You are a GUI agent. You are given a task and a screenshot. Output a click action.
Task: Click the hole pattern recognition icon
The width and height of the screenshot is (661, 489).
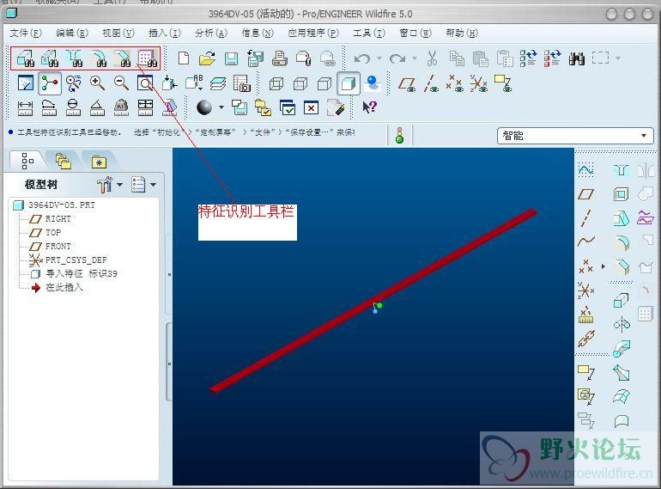(x=148, y=58)
